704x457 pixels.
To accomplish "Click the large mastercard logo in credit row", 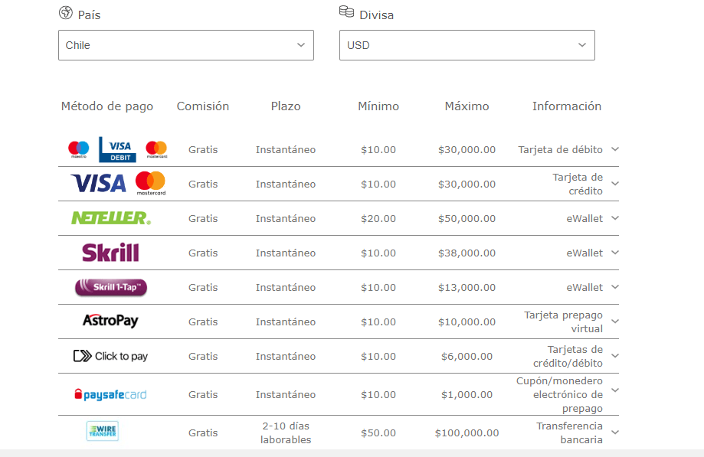I will pos(150,184).
